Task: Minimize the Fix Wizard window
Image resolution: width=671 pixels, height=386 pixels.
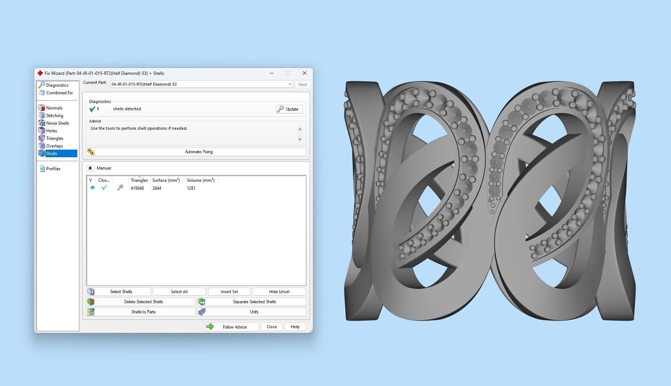Action: tap(272, 73)
